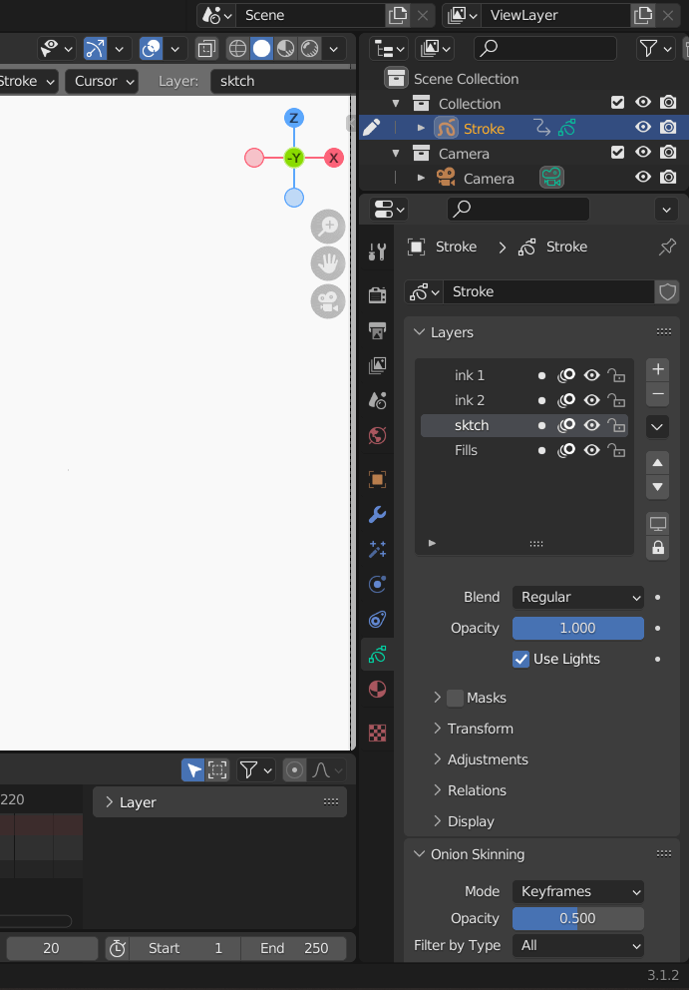Click the isolate layer monitor icon
This screenshot has width=689, height=990.
(x=657, y=524)
